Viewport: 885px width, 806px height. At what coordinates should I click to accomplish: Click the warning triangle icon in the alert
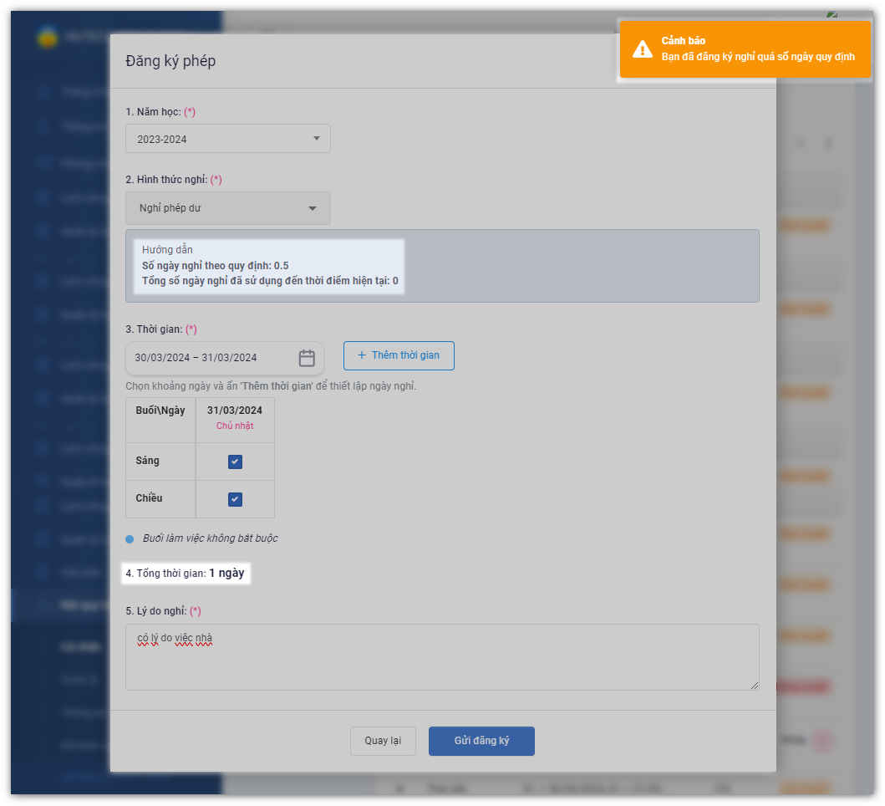(642, 49)
